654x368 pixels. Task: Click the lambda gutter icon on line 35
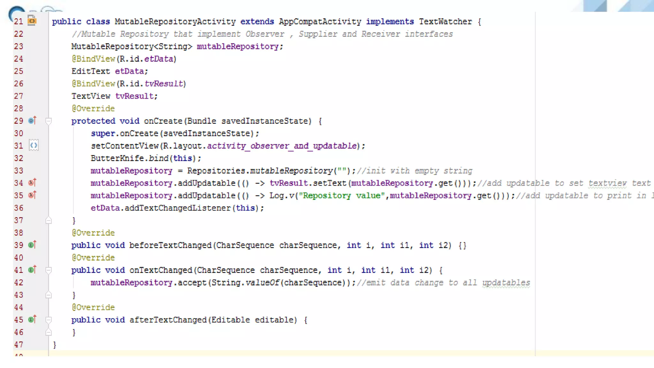coord(32,195)
